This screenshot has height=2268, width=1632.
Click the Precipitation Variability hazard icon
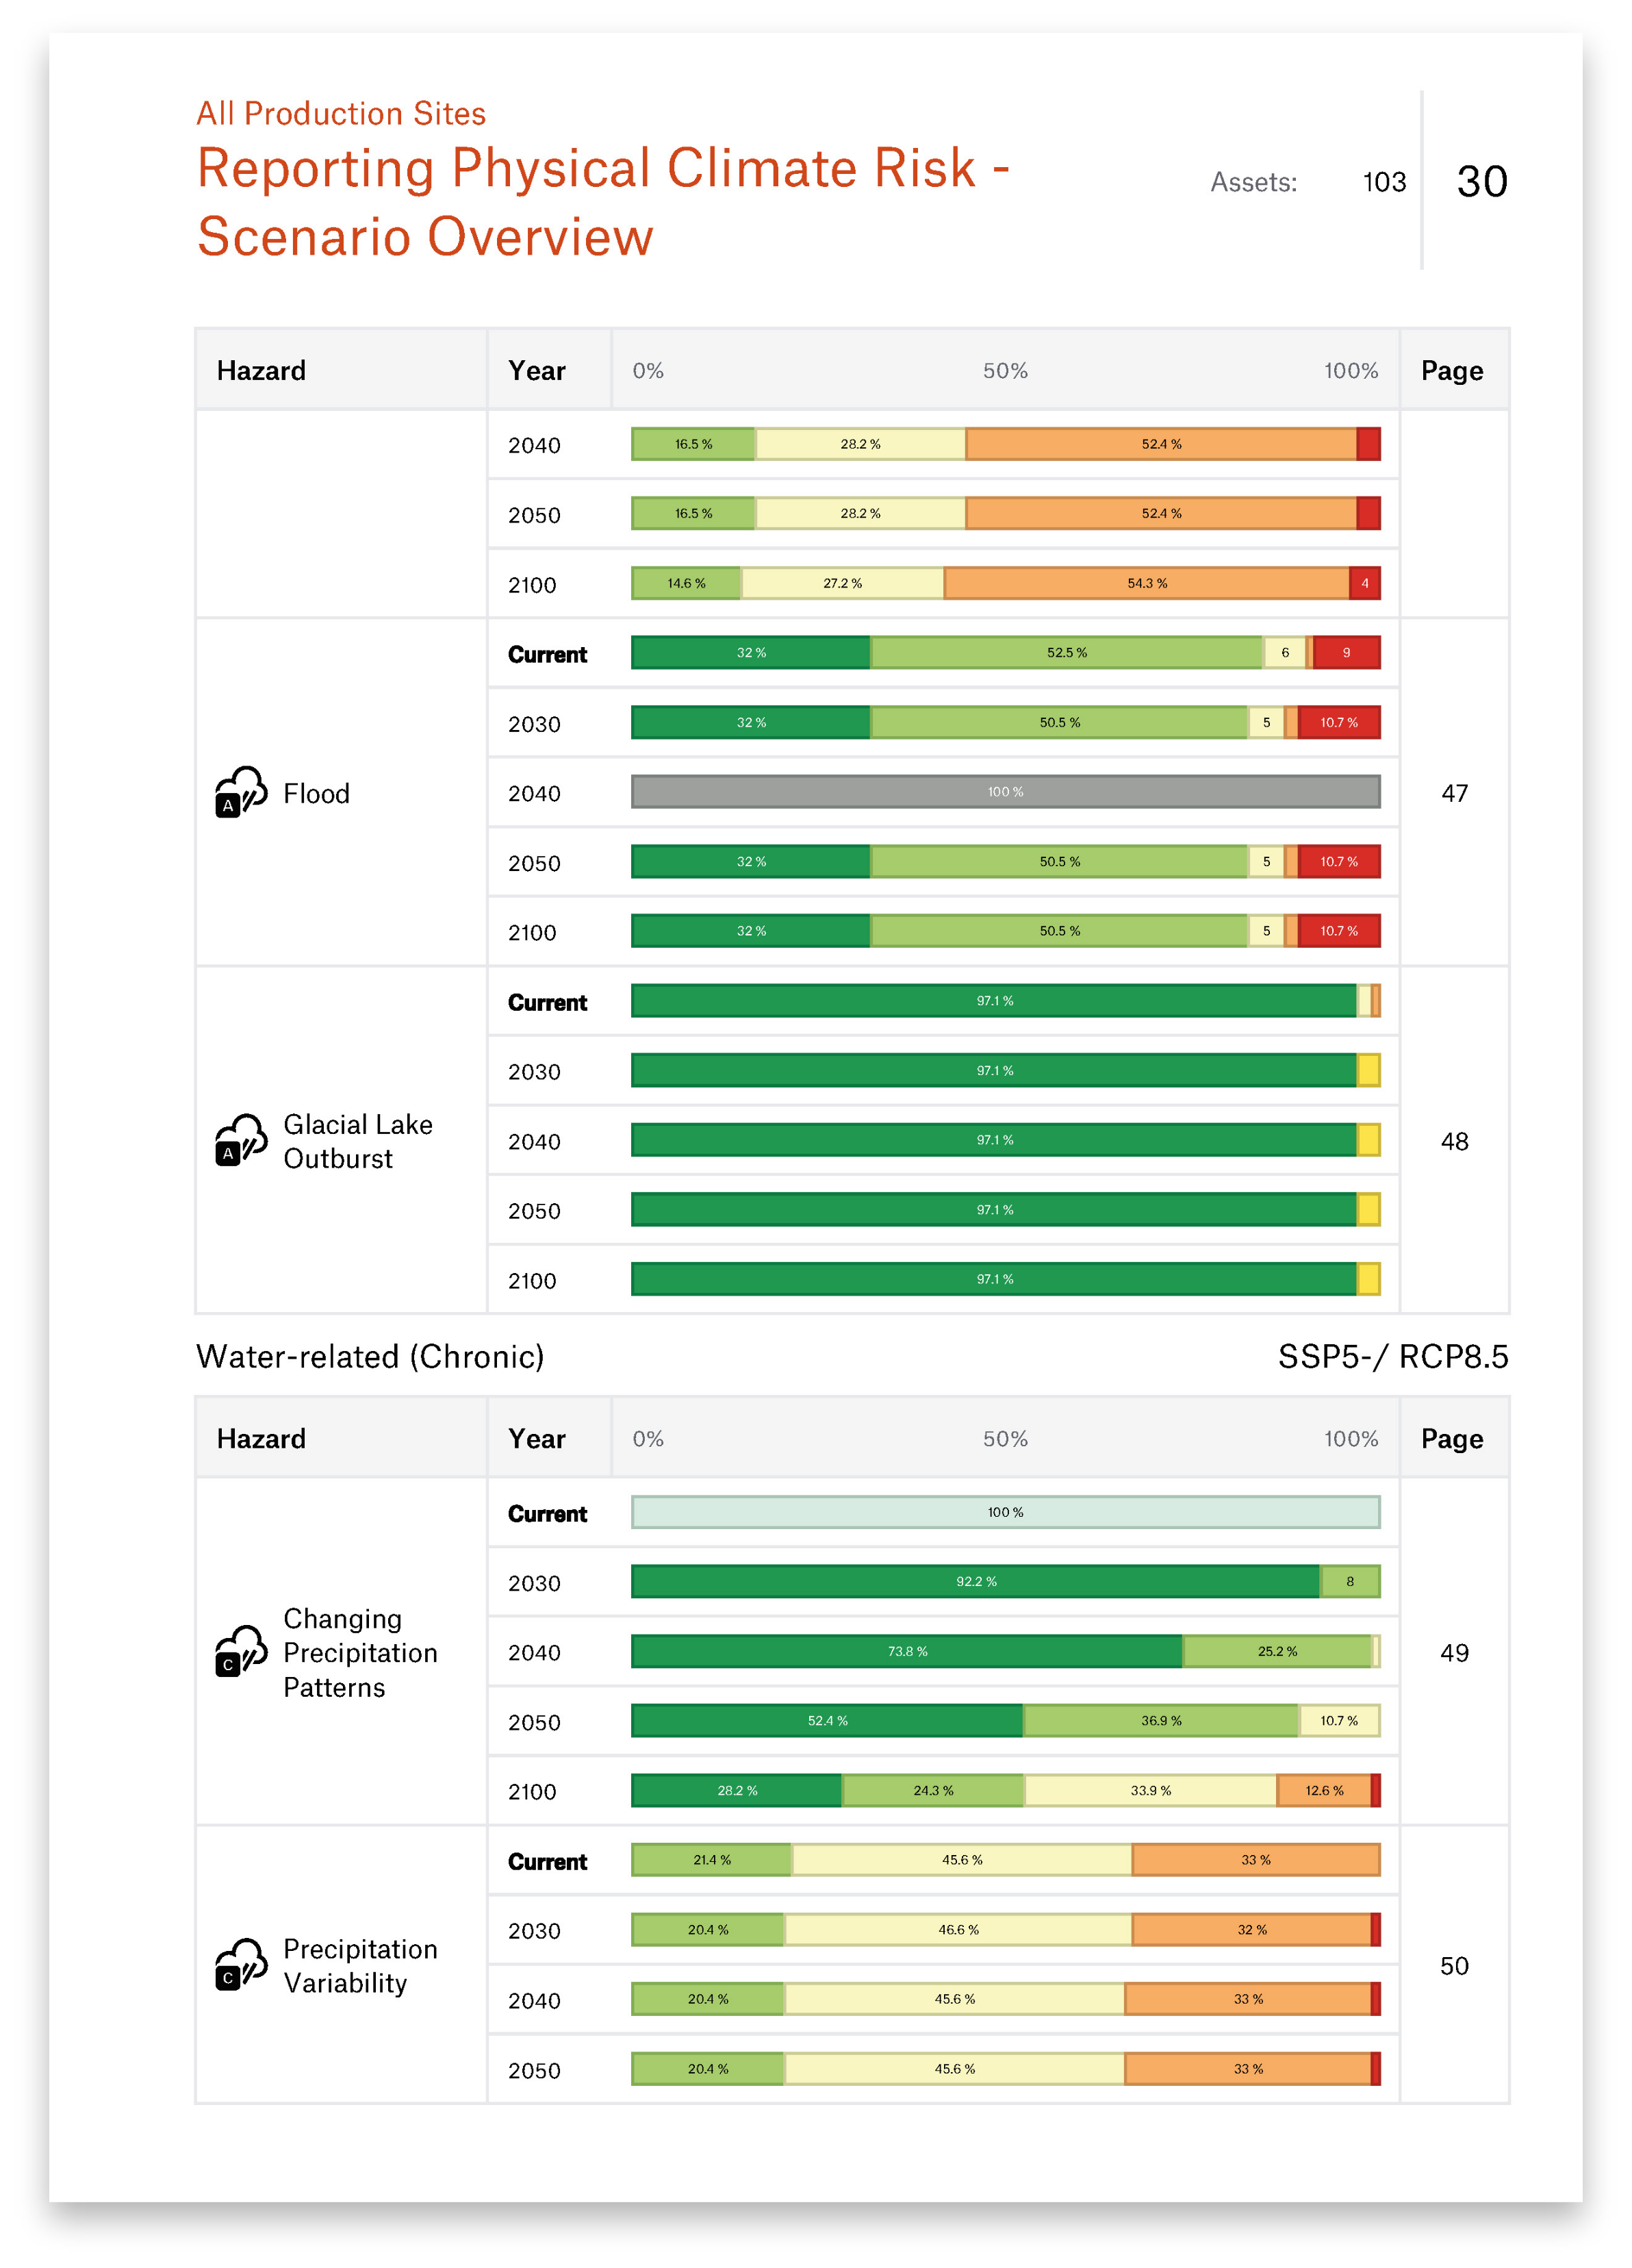[241, 1965]
